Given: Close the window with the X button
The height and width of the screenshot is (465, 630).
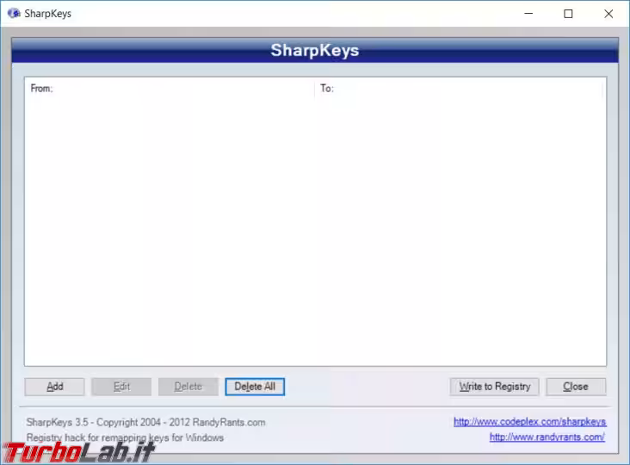Looking at the screenshot, I should pos(608,14).
